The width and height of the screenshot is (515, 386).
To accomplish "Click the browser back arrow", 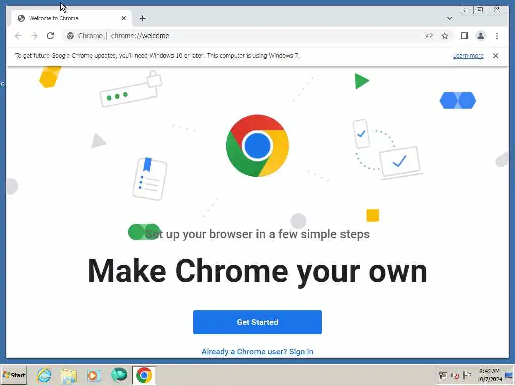I will pos(18,36).
